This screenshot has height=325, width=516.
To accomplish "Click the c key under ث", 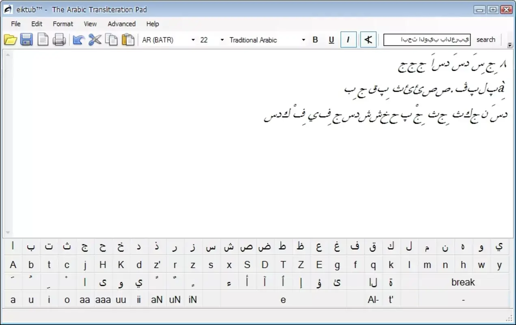I will click(67, 265).
